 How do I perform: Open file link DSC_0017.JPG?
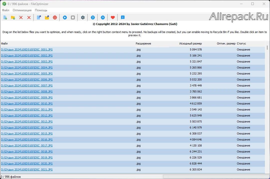pyautogui.click(x=27, y=145)
